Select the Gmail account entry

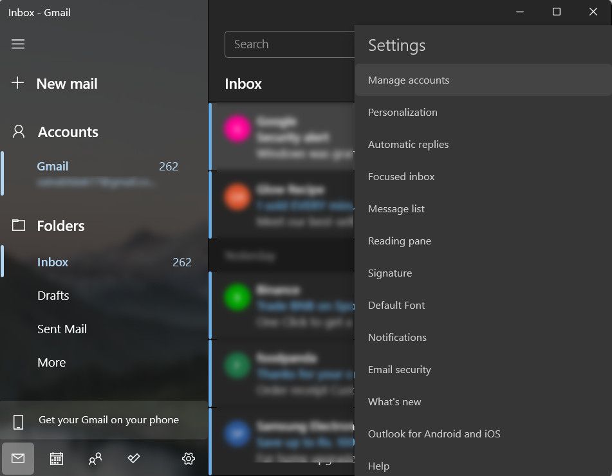[104, 173]
